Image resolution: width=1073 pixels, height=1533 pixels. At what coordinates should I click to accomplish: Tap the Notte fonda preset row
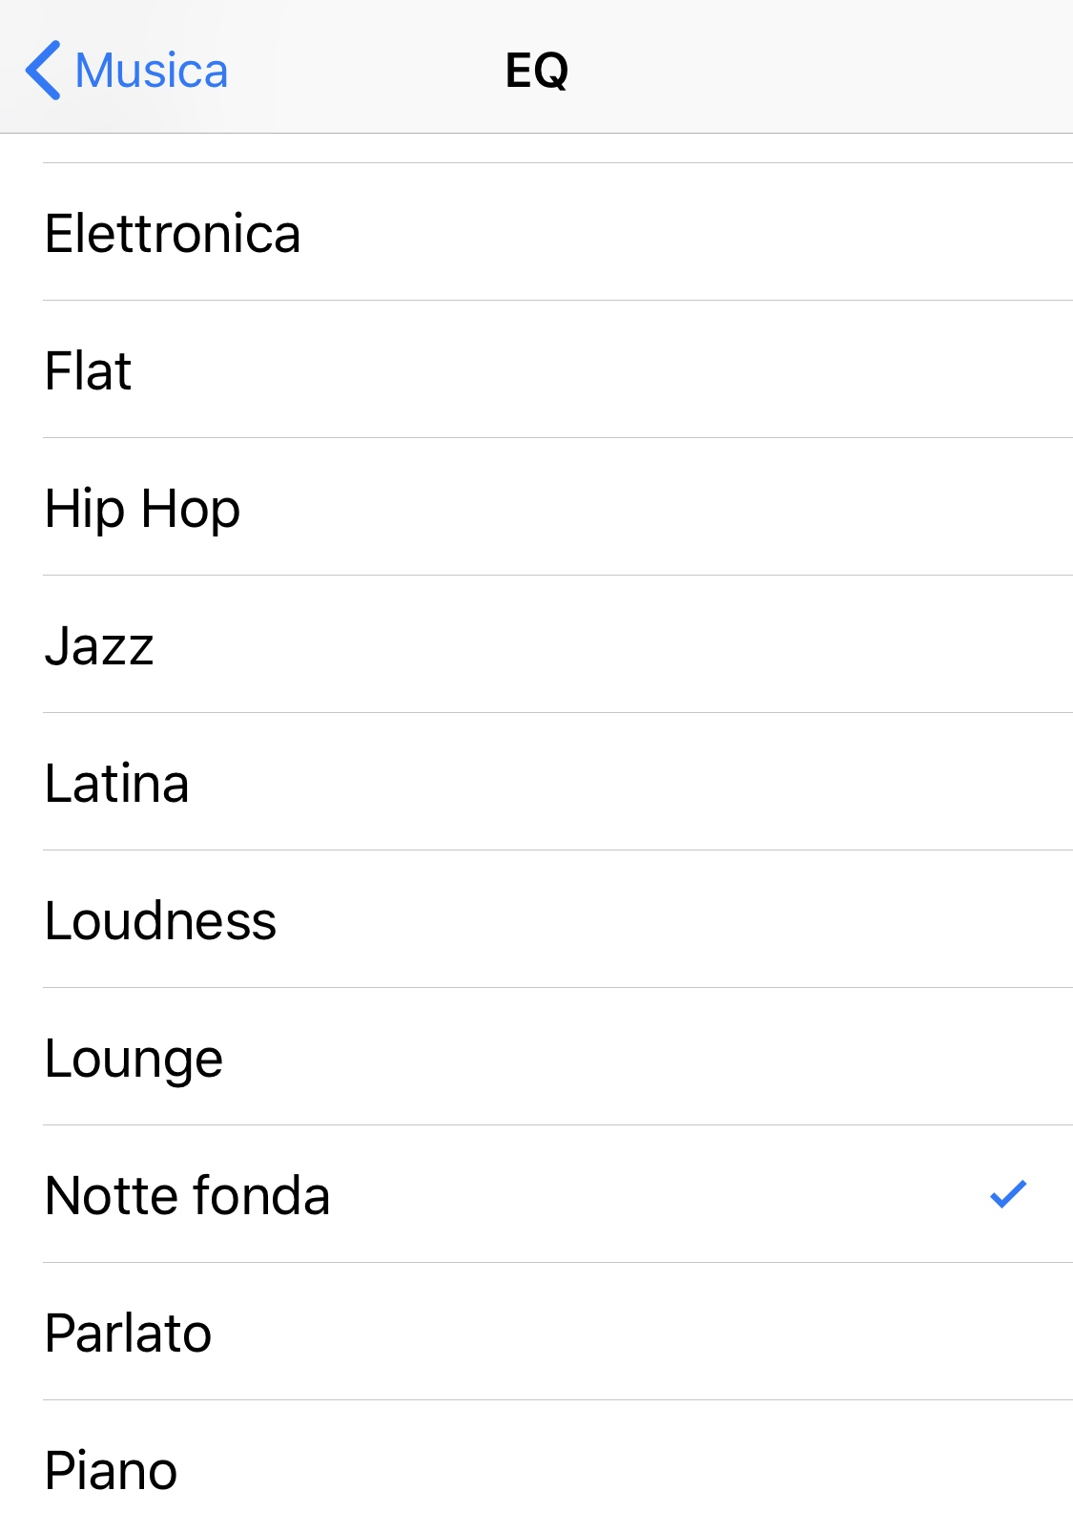point(188,1196)
